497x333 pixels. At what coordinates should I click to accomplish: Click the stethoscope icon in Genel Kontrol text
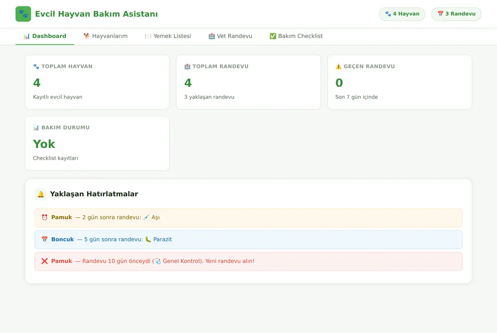[157, 262]
